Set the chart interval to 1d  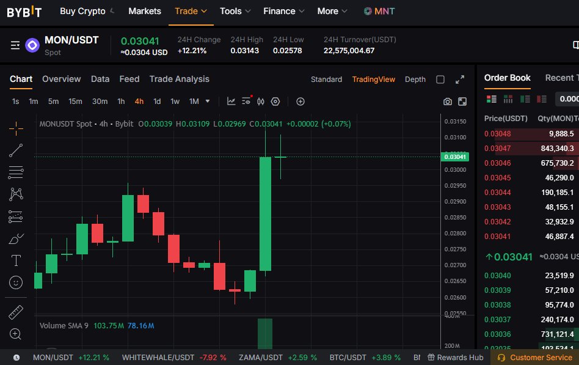pos(157,101)
